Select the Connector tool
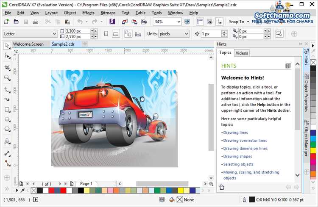The height and width of the screenshot is (207, 318). point(7,163)
